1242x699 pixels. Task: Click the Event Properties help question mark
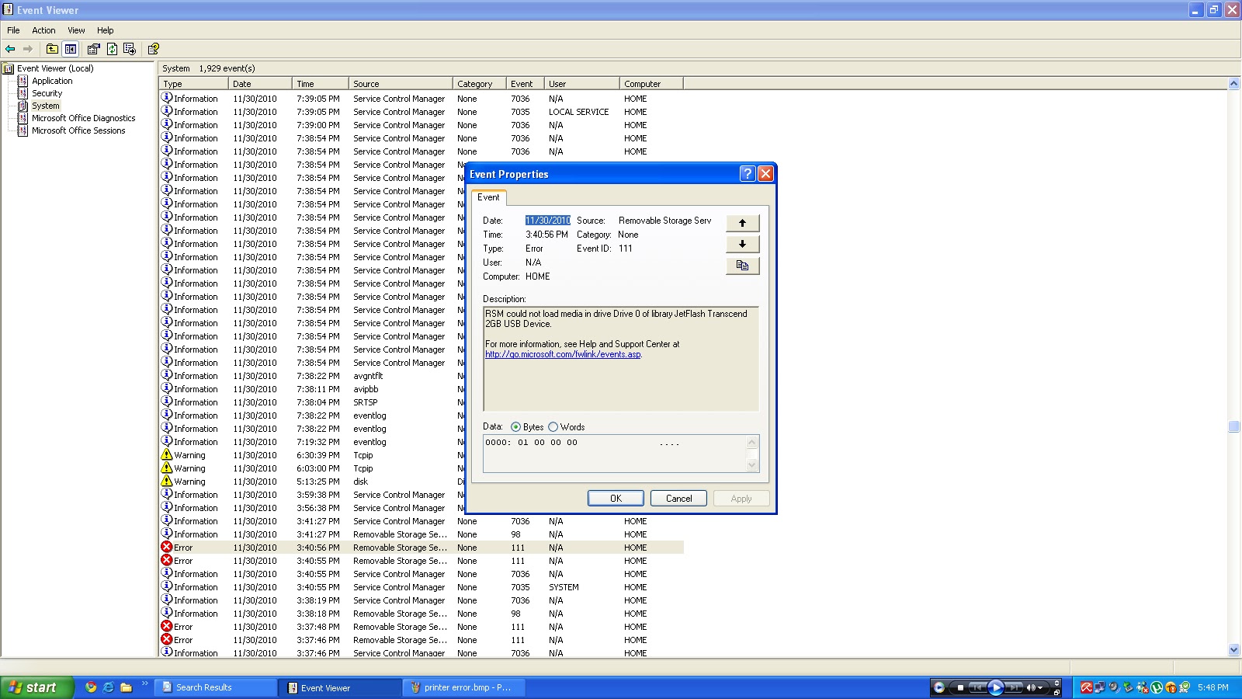(x=748, y=174)
